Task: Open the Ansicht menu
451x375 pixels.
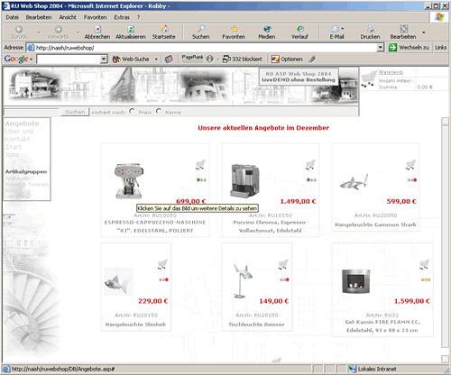Action: (x=68, y=17)
